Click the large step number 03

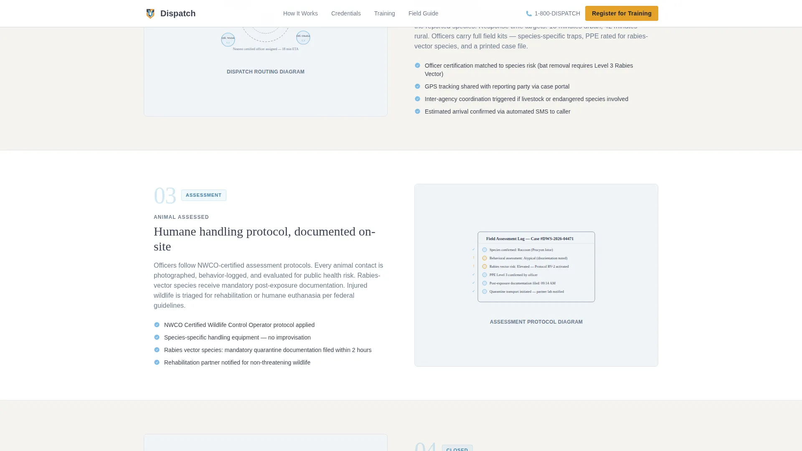(x=165, y=195)
